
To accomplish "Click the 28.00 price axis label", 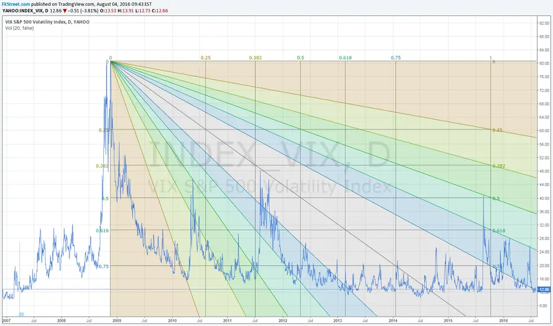I will [544, 238].
